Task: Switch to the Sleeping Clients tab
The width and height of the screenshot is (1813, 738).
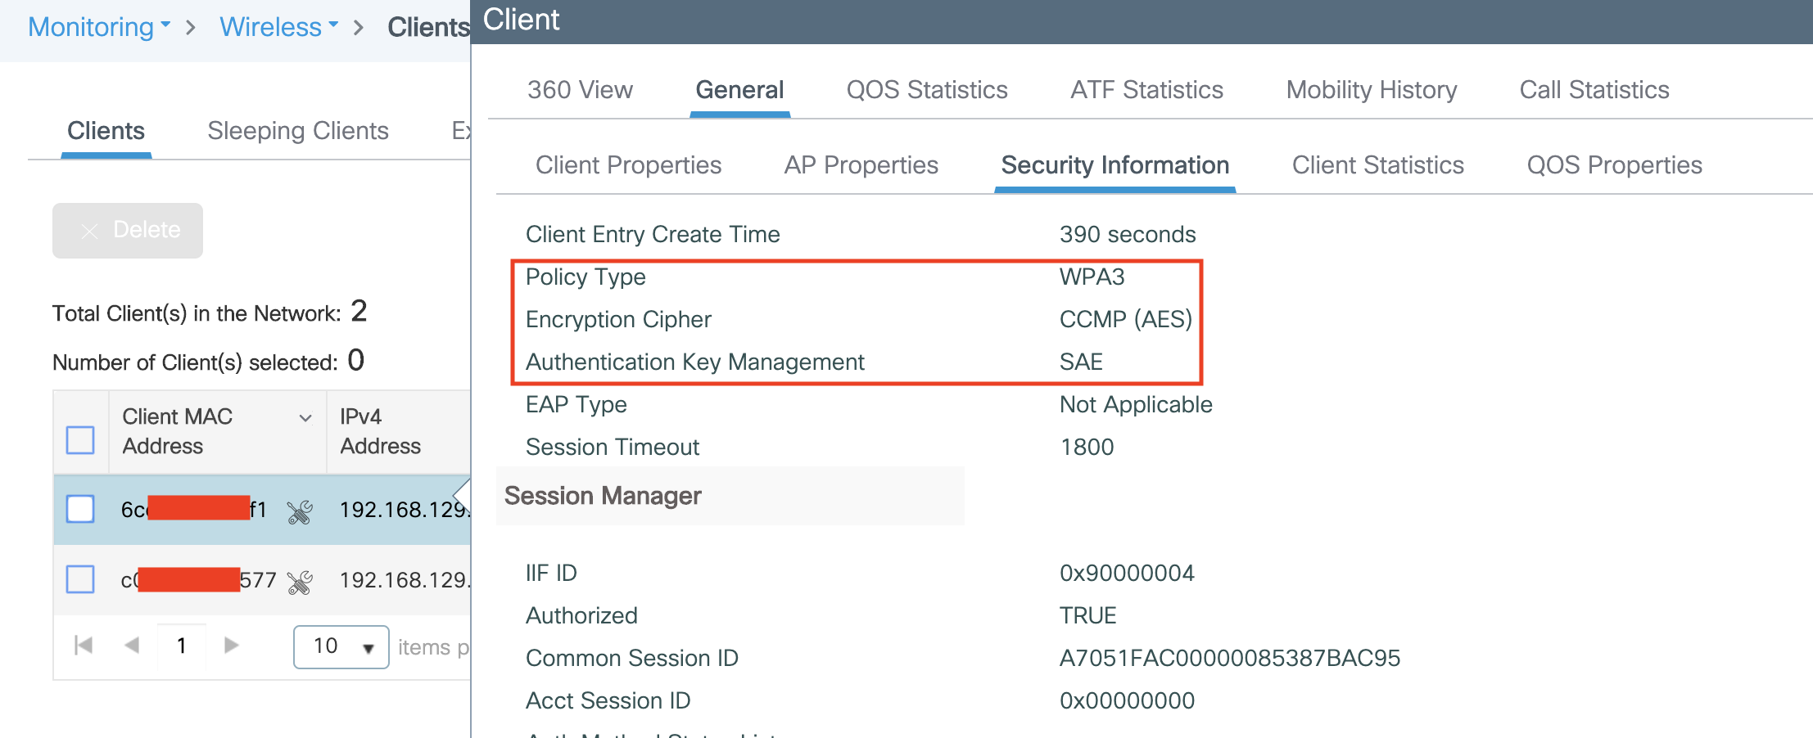Action: coord(298,131)
